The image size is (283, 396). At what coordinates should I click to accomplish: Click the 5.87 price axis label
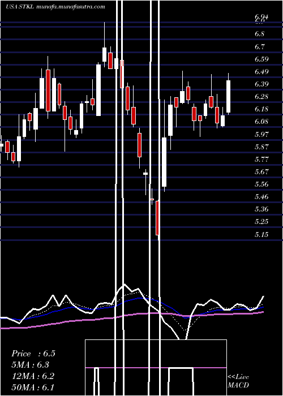tap(261, 147)
